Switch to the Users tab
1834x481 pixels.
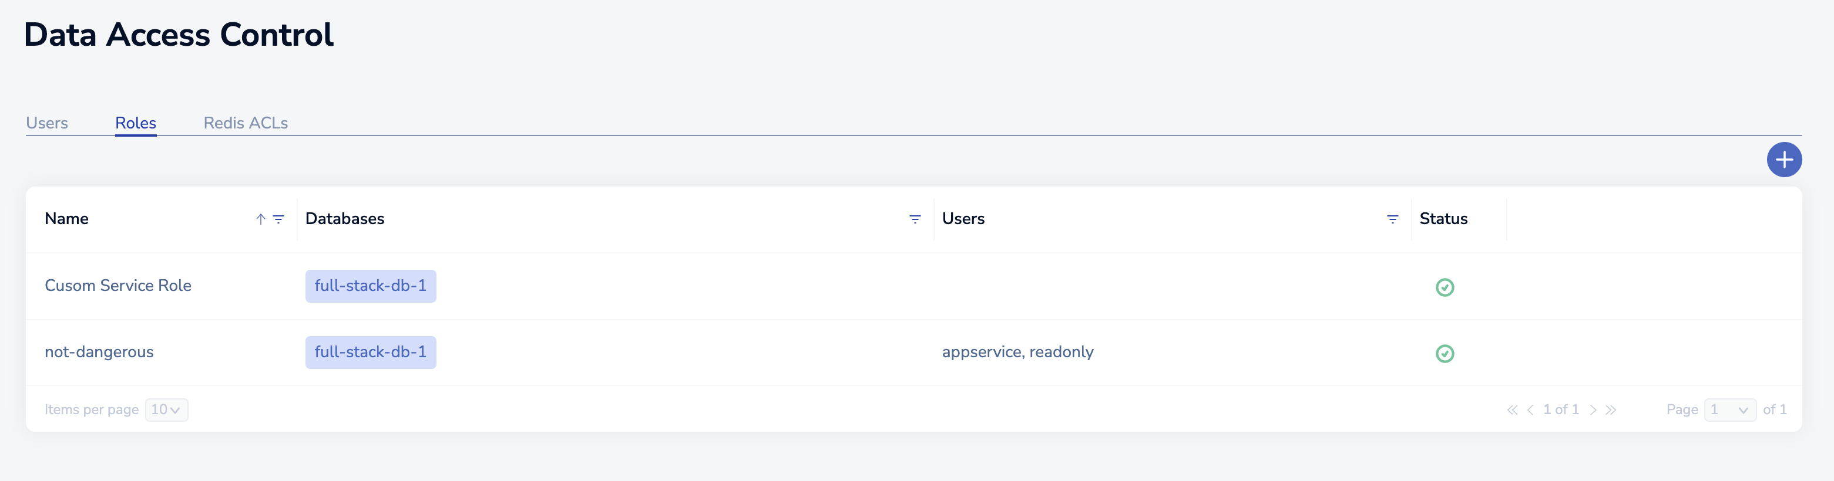coord(47,123)
